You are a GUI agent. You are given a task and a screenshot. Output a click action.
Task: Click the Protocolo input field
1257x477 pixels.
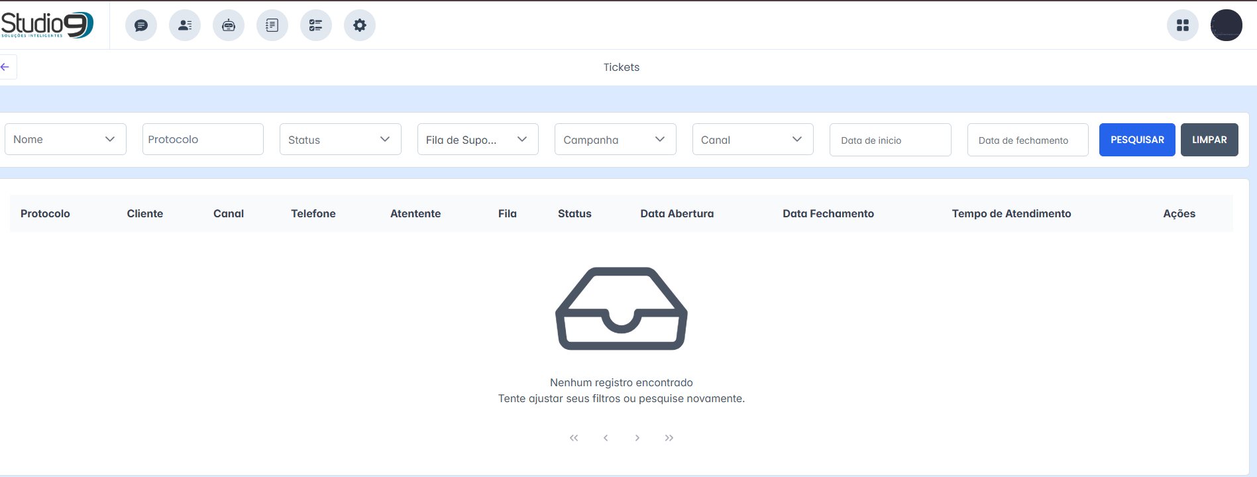coord(203,139)
